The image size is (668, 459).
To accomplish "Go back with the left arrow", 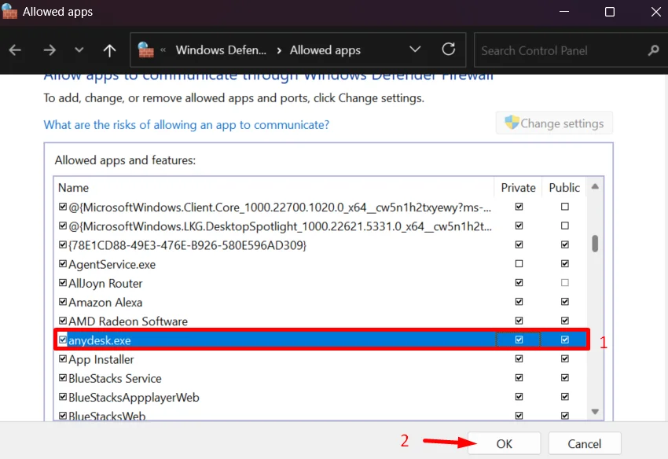I will pos(15,50).
